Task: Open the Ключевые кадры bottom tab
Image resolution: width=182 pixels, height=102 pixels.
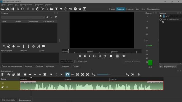Action: click(8, 100)
